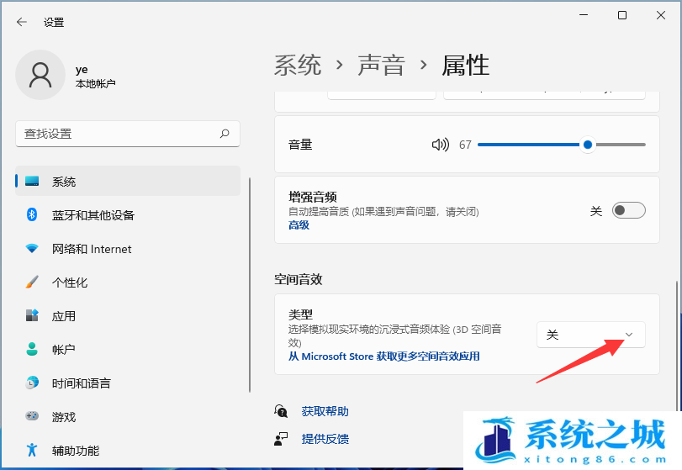
Task: Open 个性化 settings
Action: pos(128,282)
